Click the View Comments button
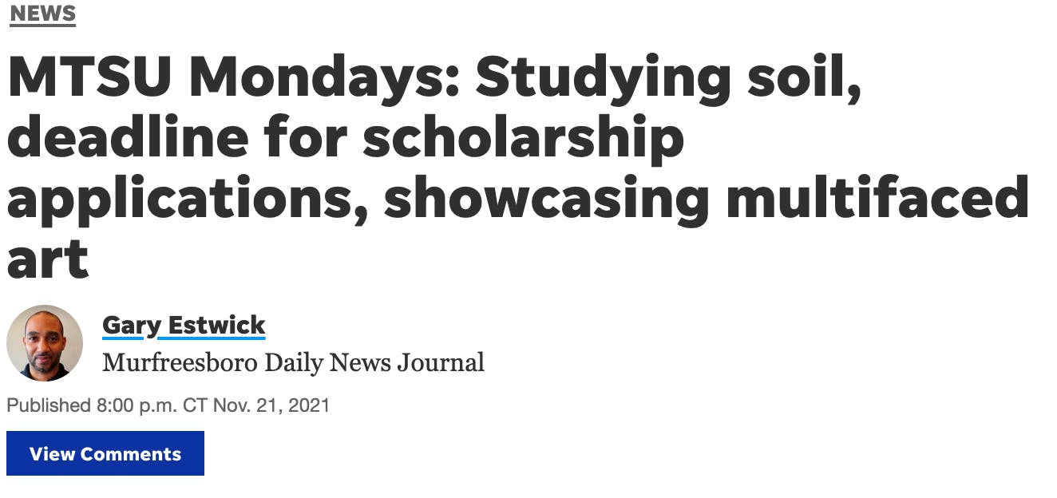1057x498 pixels. coord(105,453)
